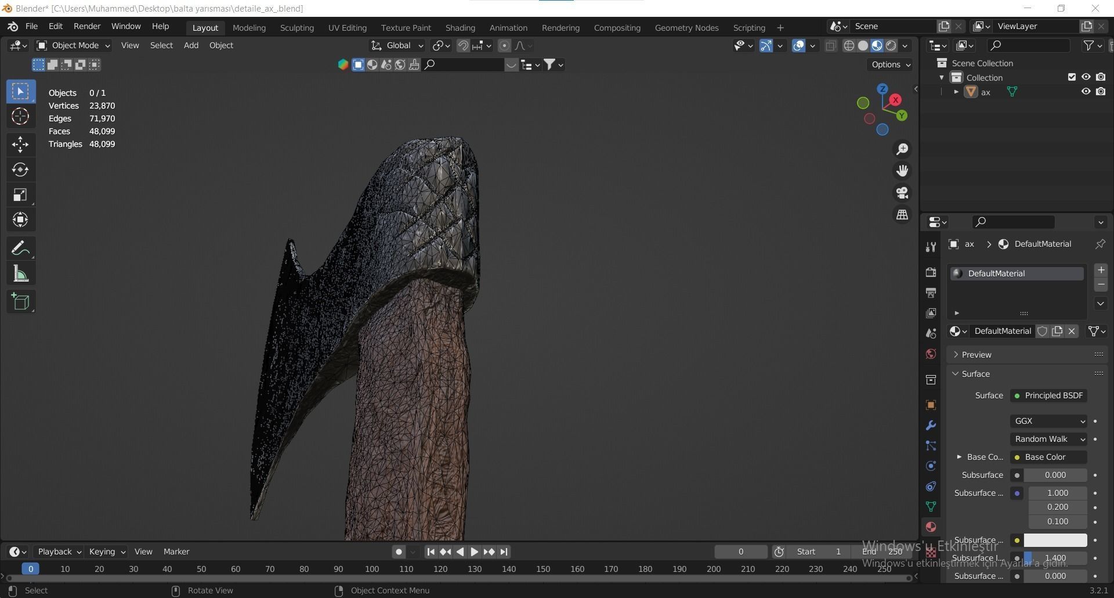
Task: Open the Render properties tab
Action: click(x=931, y=272)
